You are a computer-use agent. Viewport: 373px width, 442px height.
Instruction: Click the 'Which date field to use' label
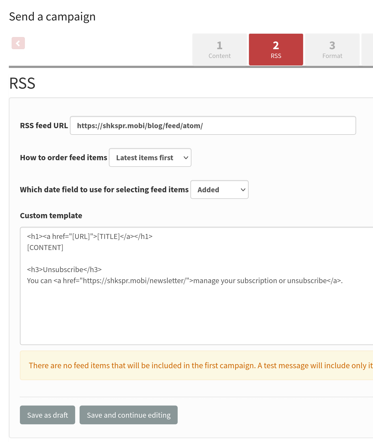point(104,190)
